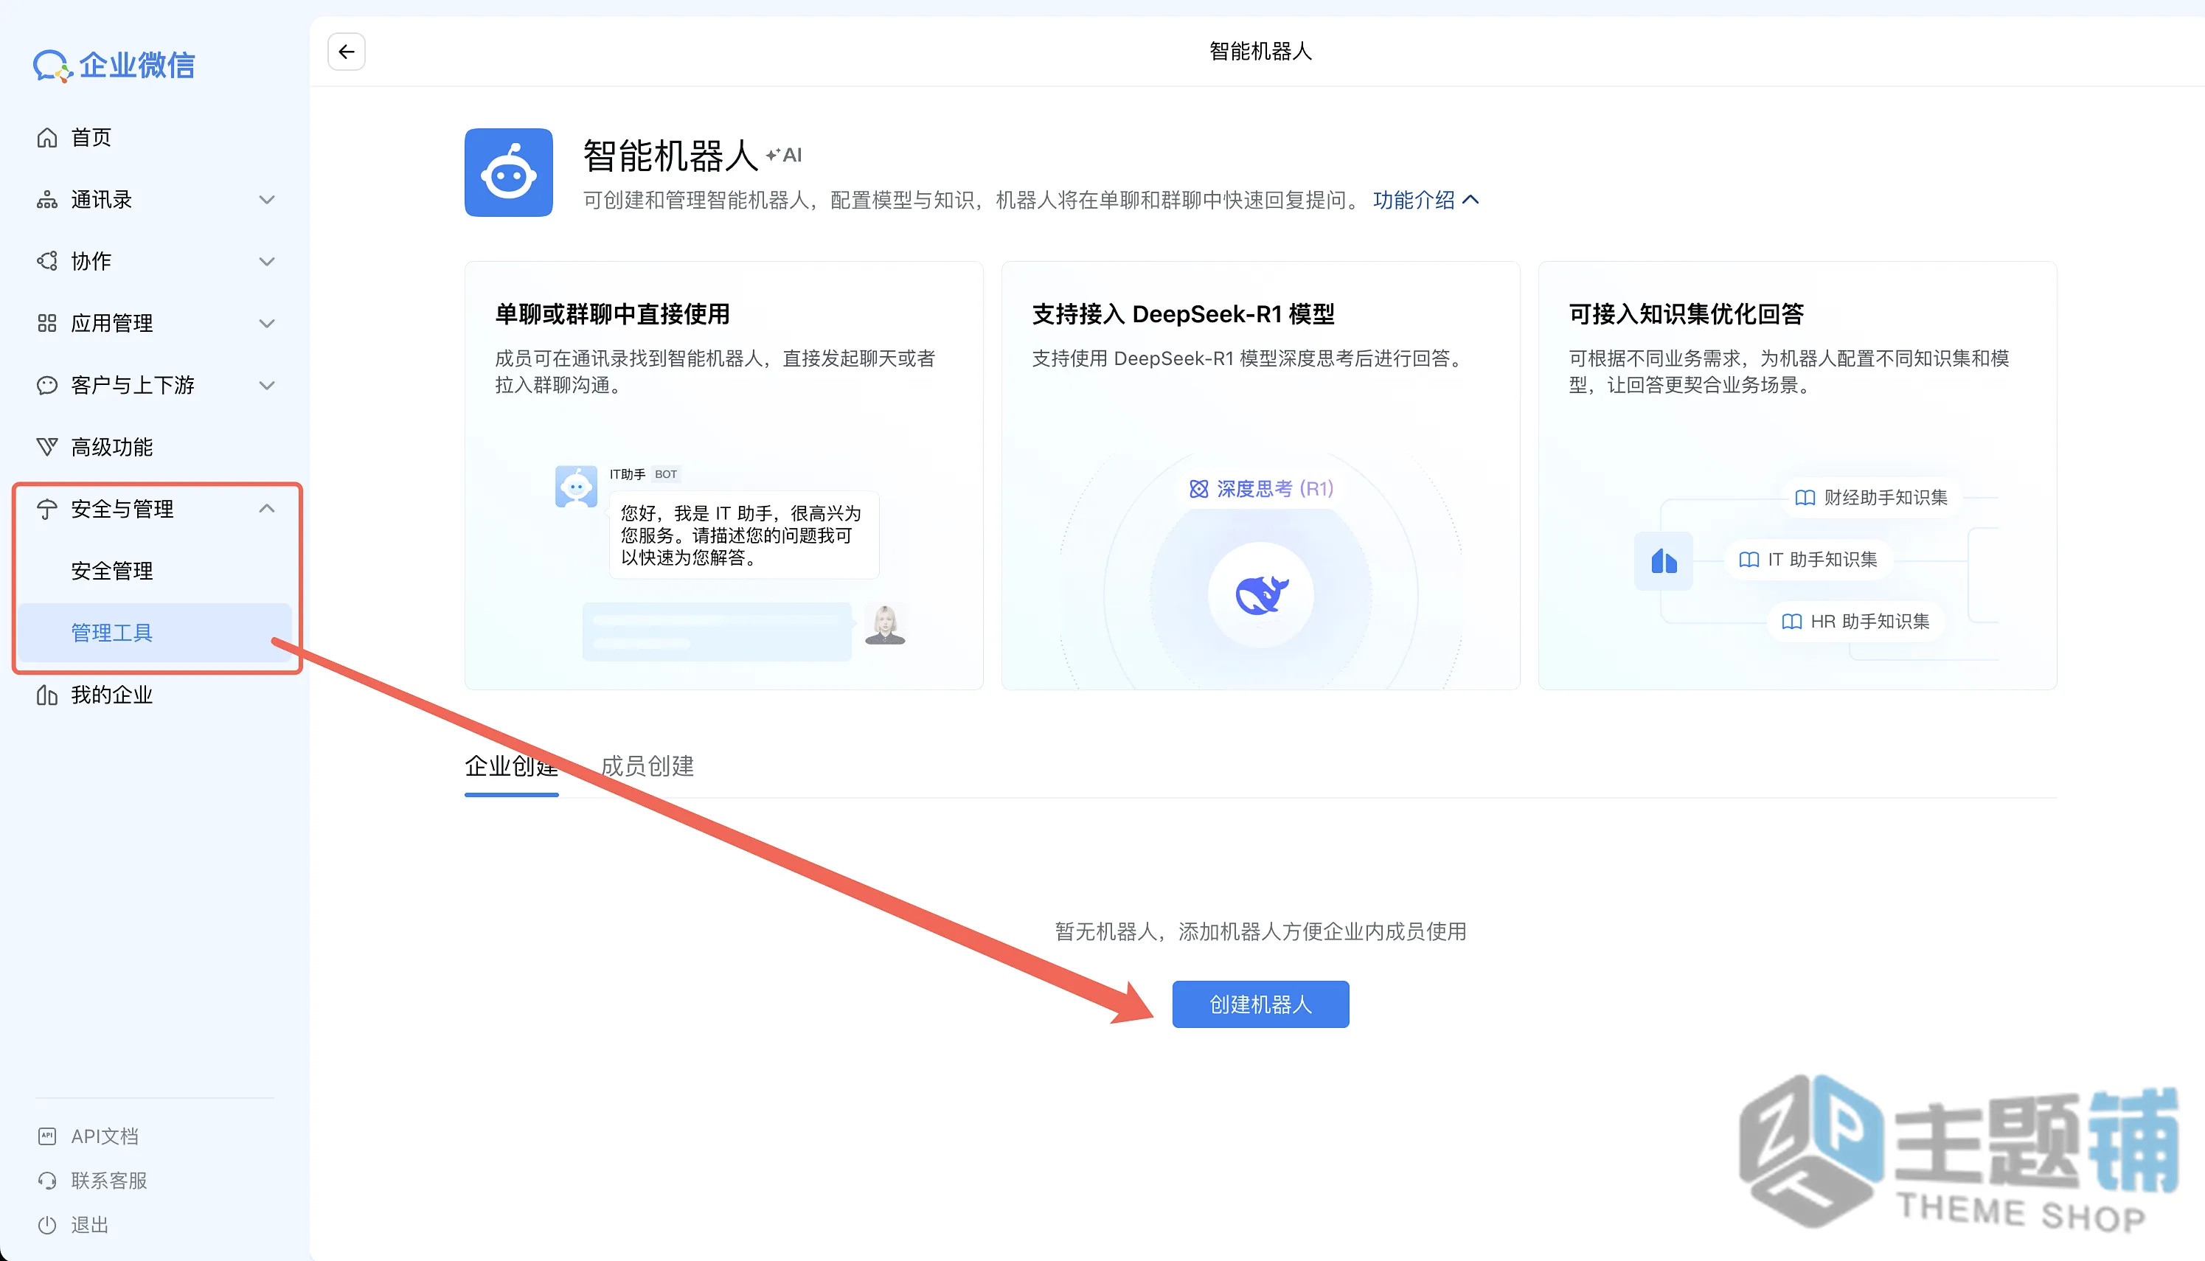Click the API document icon
The width and height of the screenshot is (2205, 1261).
point(46,1136)
